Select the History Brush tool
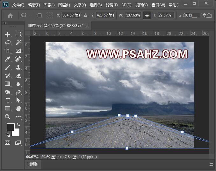216x171 pixels. click(x=7, y=76)
